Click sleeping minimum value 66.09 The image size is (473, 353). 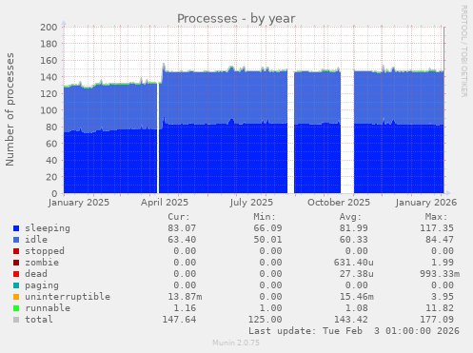pyautogui.click(x=267, y=228)
